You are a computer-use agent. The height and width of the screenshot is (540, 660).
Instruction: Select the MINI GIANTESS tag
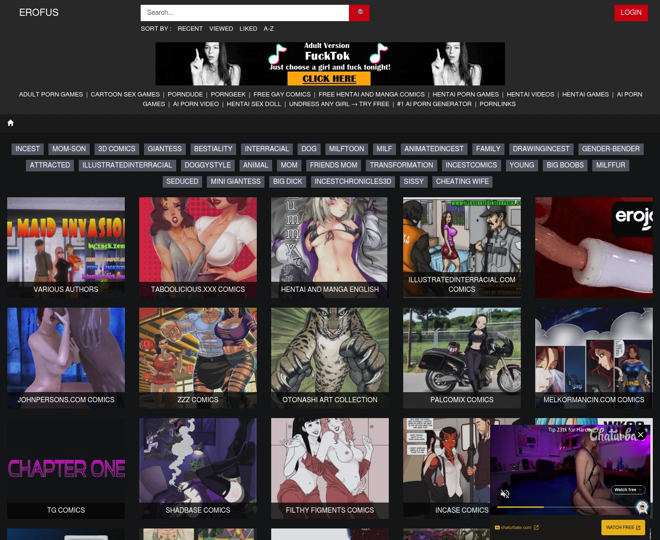236,182
